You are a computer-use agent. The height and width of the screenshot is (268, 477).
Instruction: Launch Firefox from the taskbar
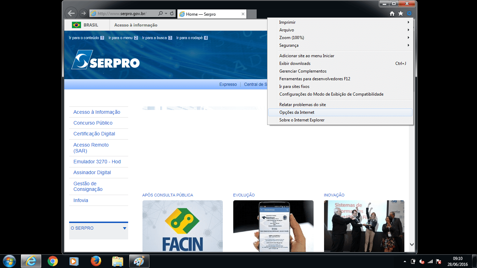click(96, 261)
